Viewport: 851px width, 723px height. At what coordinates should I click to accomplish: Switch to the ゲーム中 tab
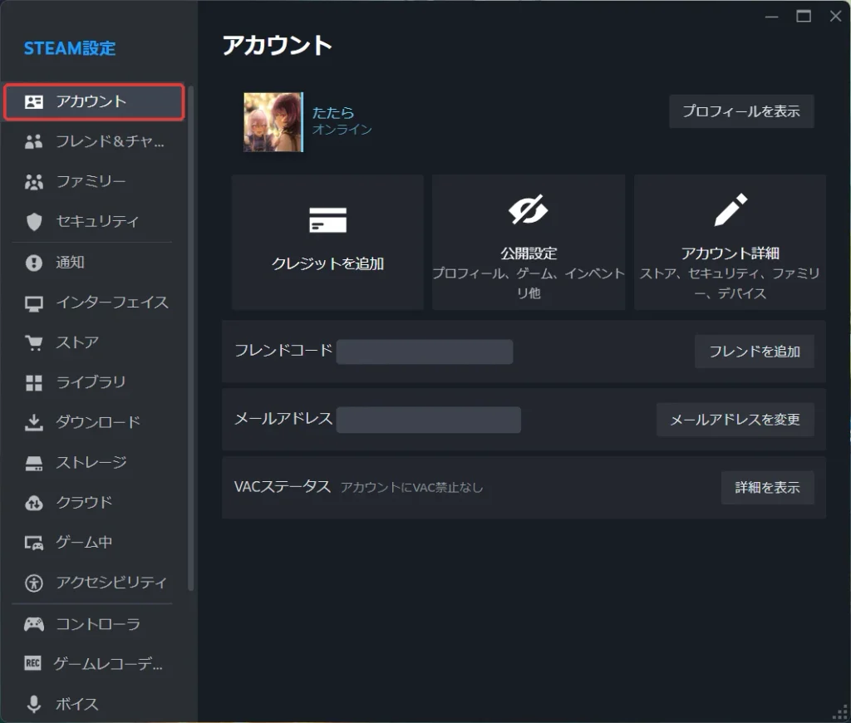[x=94, y=543]
